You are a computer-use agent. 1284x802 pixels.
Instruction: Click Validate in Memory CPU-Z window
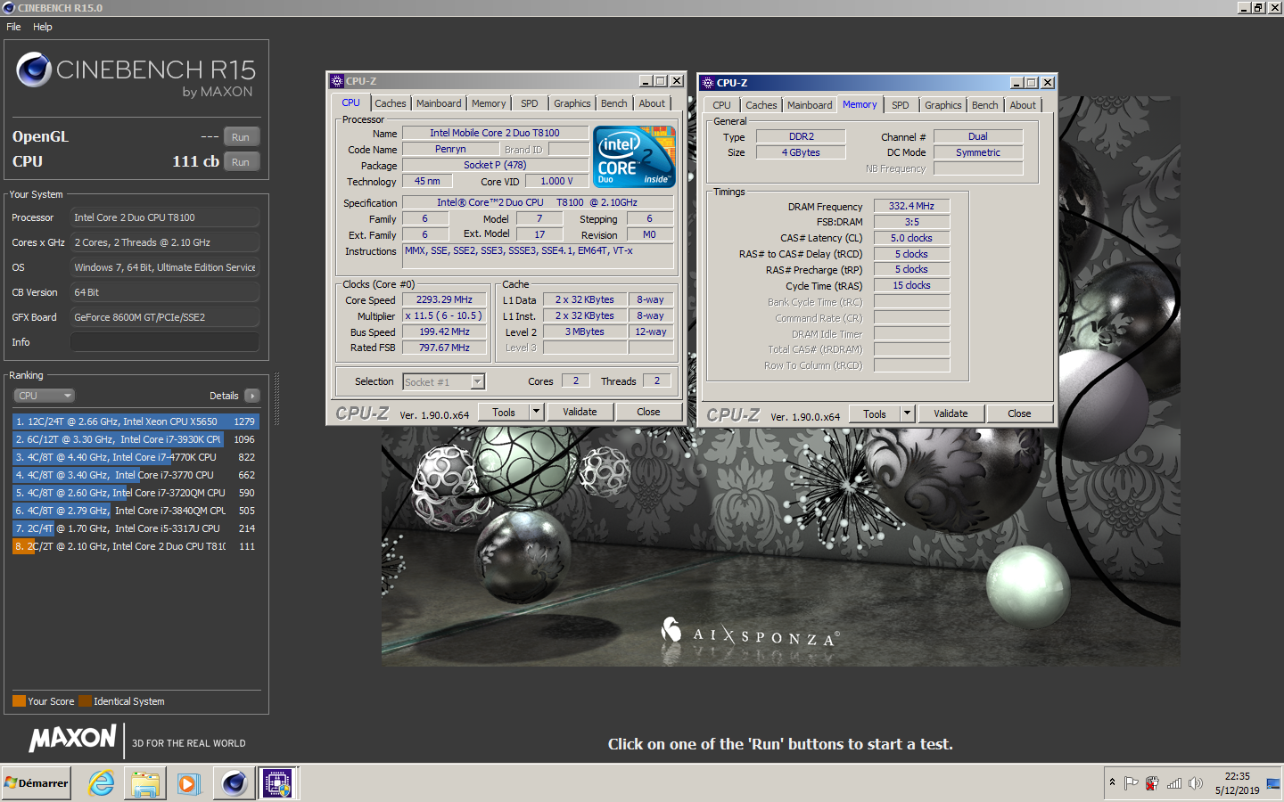(x=951, y=413)
